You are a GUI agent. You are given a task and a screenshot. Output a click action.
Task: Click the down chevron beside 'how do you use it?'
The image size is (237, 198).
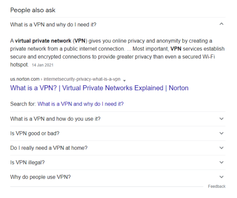221,119
